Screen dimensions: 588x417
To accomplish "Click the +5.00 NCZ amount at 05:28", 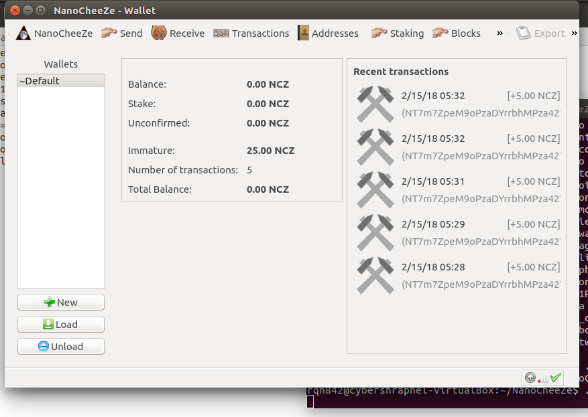I will [534, 267].
